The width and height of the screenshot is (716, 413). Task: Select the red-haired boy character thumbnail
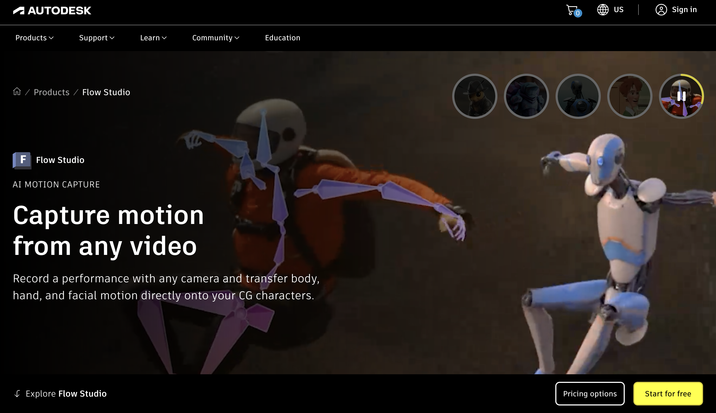pos(630,96)
